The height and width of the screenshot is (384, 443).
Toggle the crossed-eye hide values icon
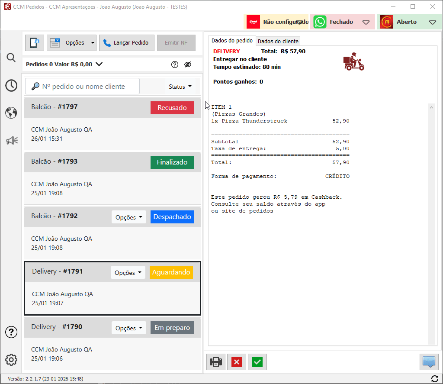(x=187, y=65)
